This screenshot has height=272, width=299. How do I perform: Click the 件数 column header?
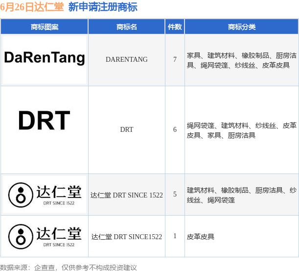[175, 27]
